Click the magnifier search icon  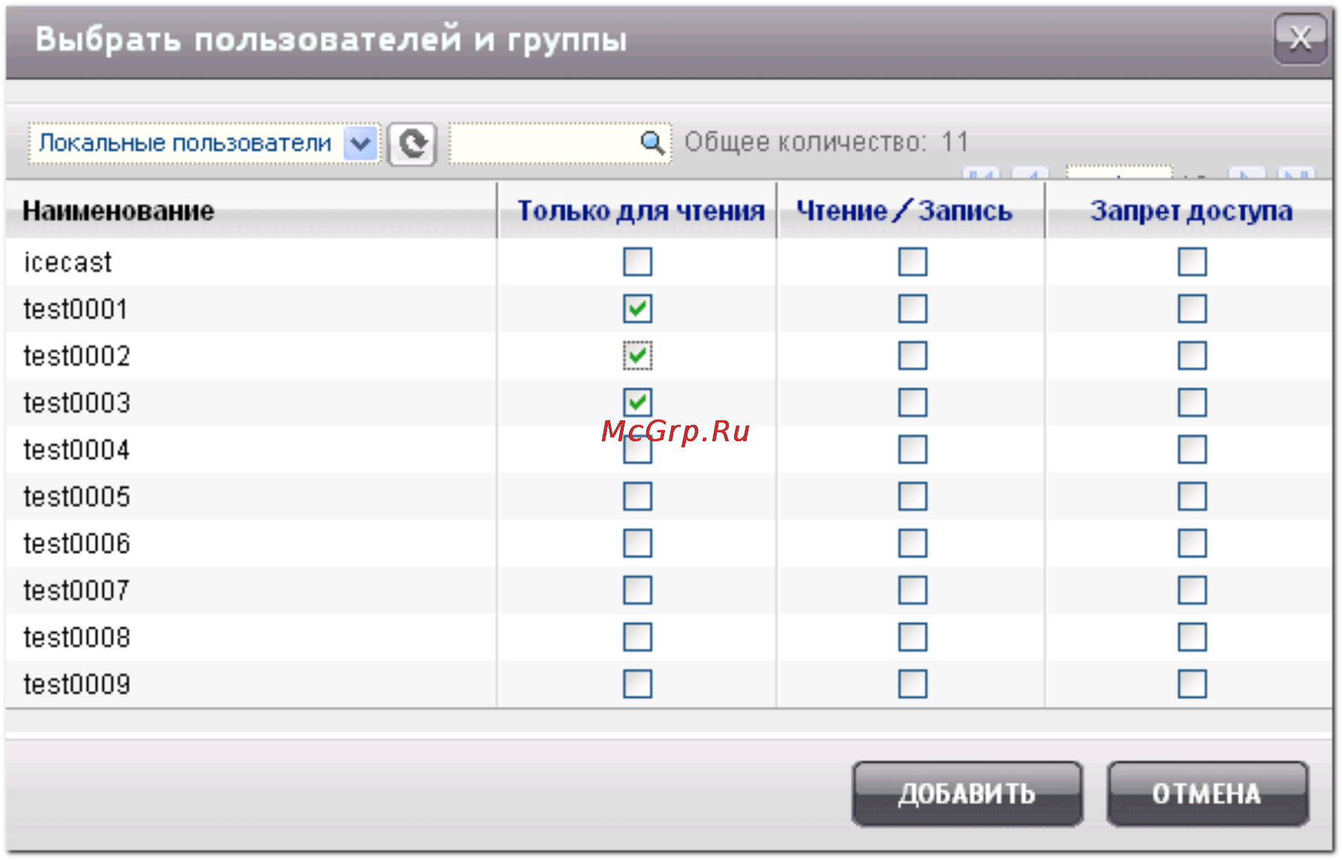[651, 142]
